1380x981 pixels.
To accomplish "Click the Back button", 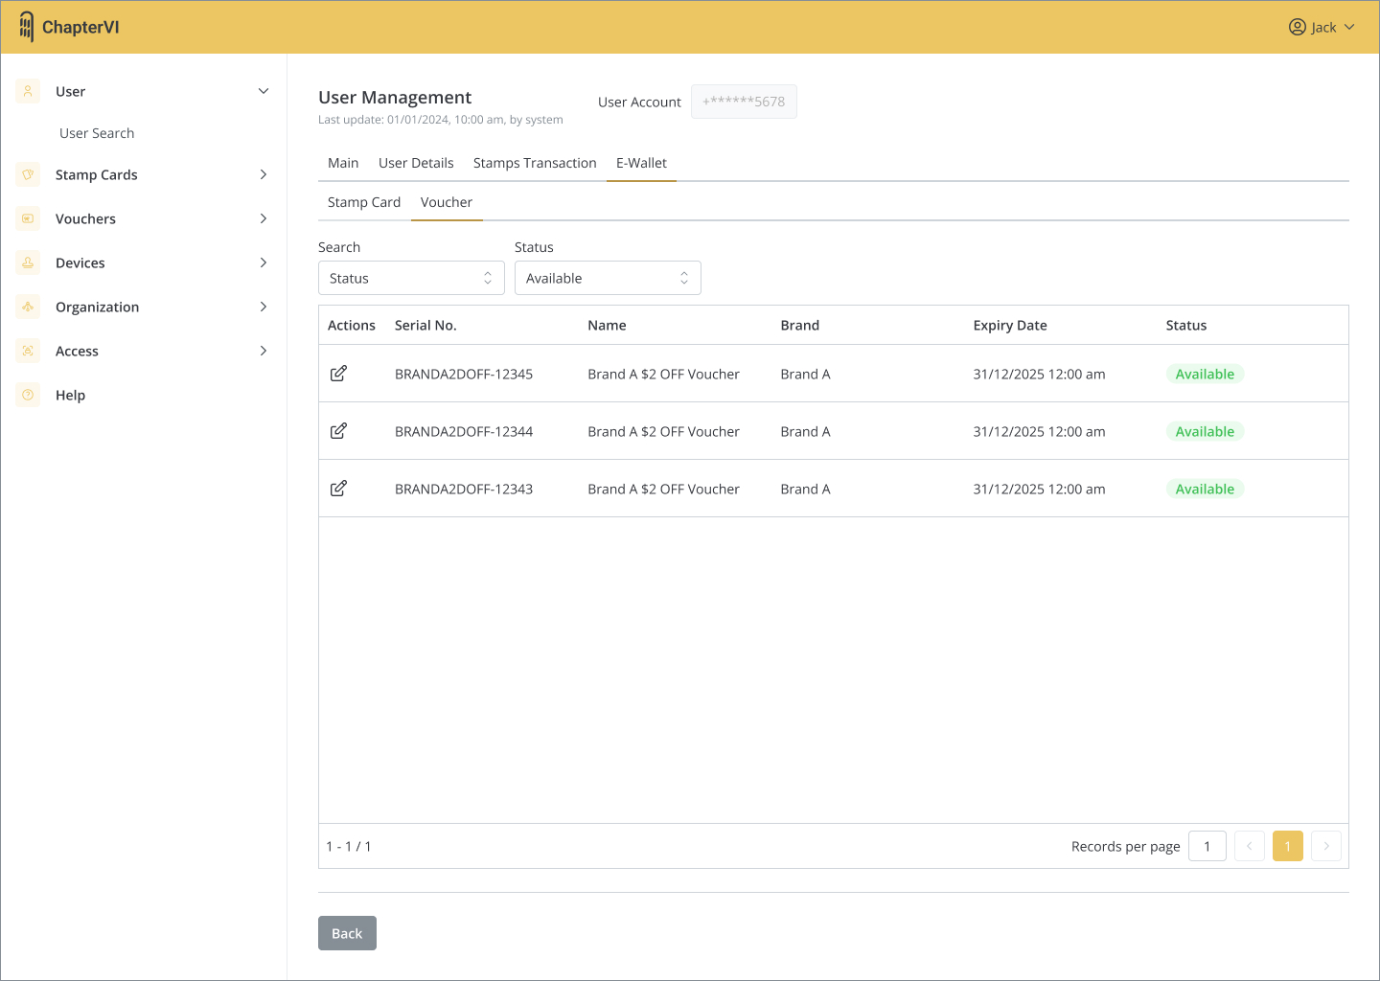I will tap(347, 933).
